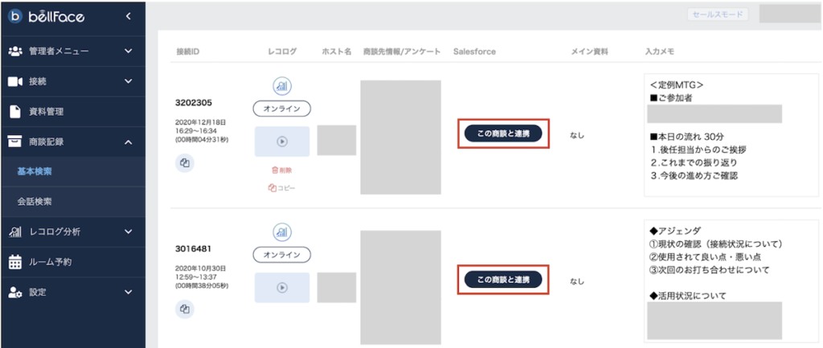Click the analytics chart icon for record 3202305
The image size is (823, 348).
tap(281, 86)
